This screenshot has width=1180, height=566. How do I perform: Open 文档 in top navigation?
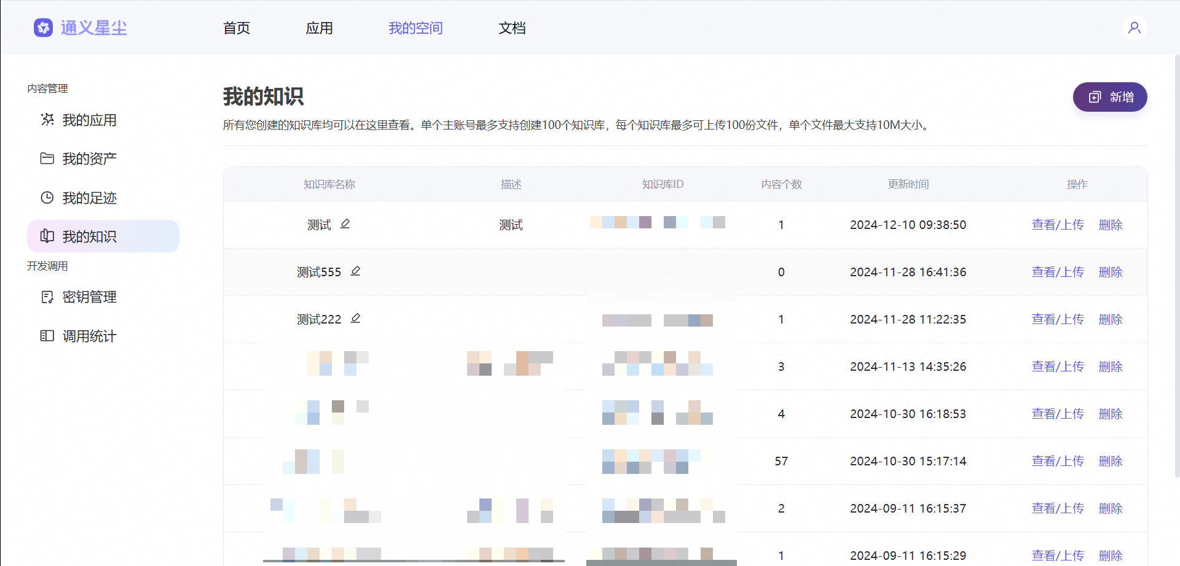[512, 28]
